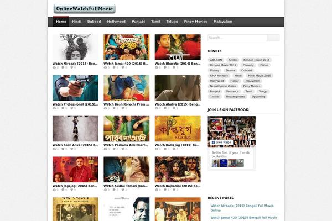Open the Hindi menu tab
The width and height of the screenshot is (332, 221).
click(x=77, y=22)
